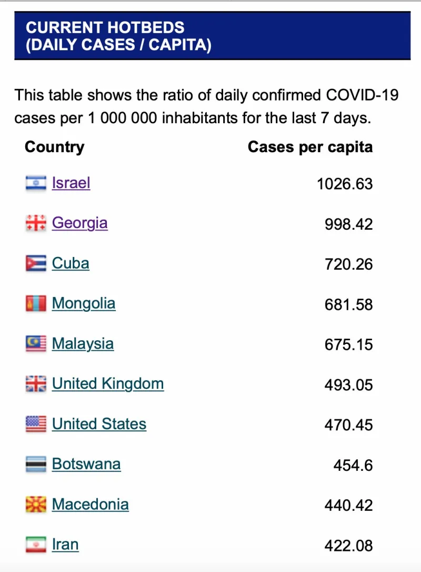Click the Macedonia flag icon

click(36, 505)
